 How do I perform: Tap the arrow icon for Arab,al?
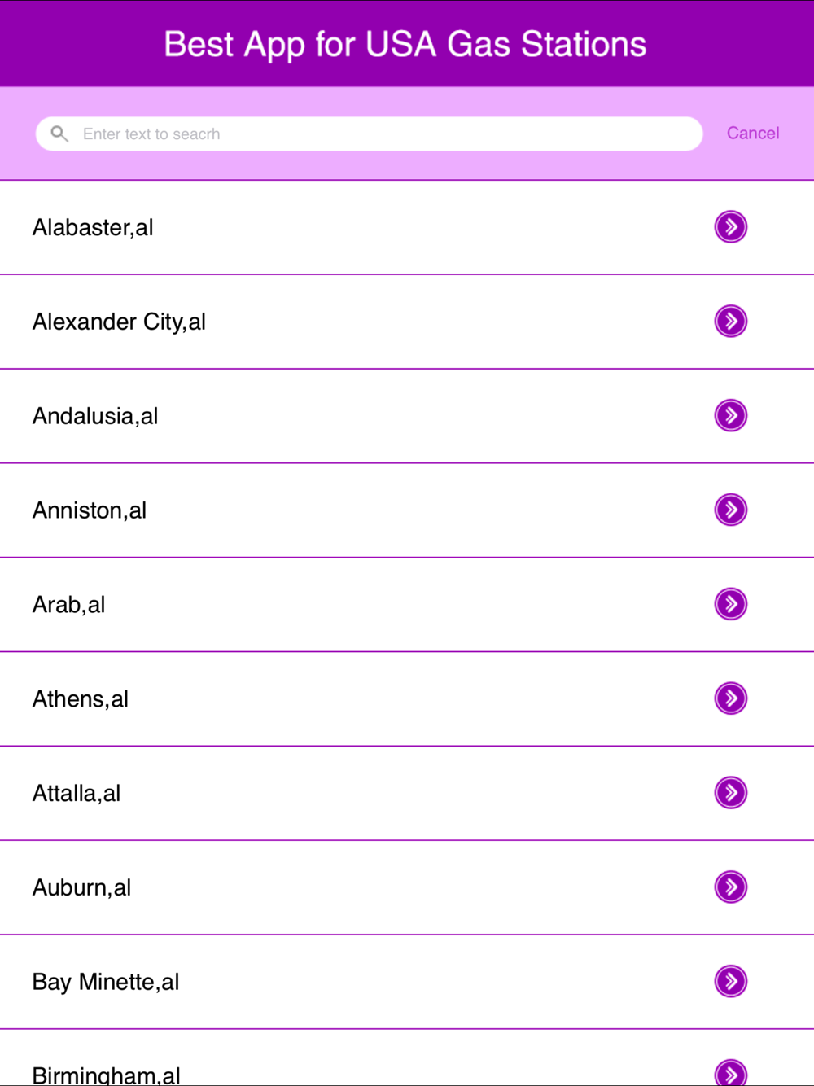click(x=731, y=604)
